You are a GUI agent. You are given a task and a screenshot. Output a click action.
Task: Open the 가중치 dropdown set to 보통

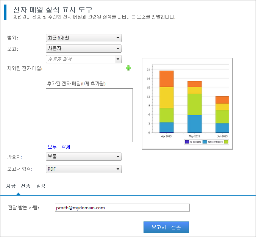tap(83, 156)
